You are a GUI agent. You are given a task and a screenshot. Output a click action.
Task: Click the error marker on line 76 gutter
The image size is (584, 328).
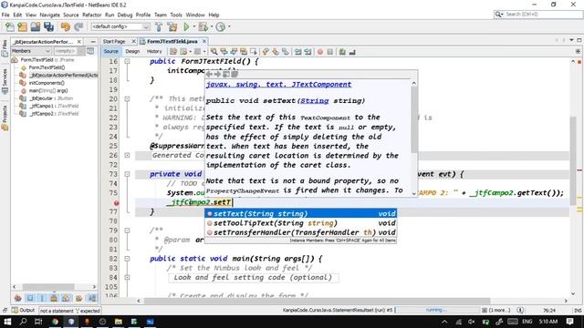116,202
